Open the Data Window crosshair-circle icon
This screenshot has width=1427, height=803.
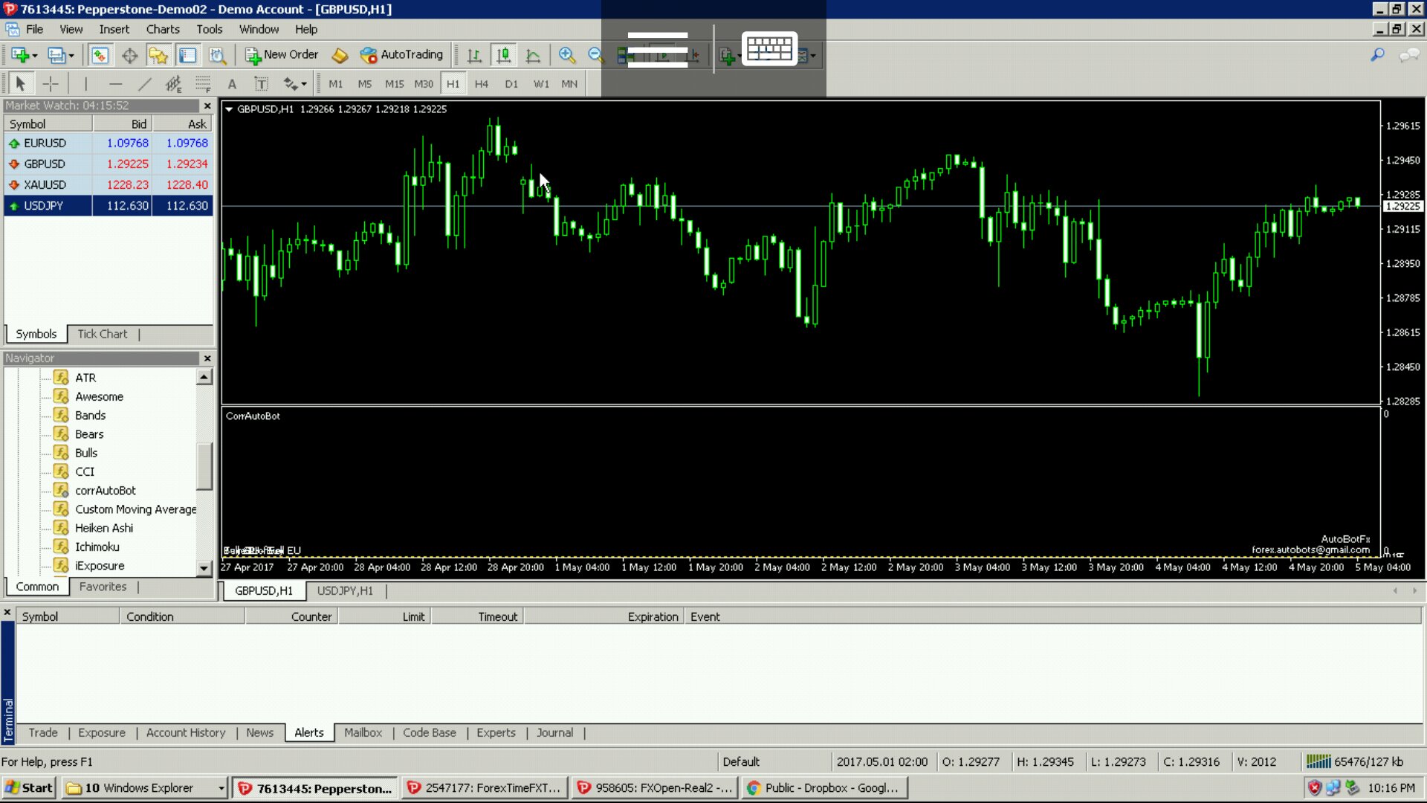129,55
